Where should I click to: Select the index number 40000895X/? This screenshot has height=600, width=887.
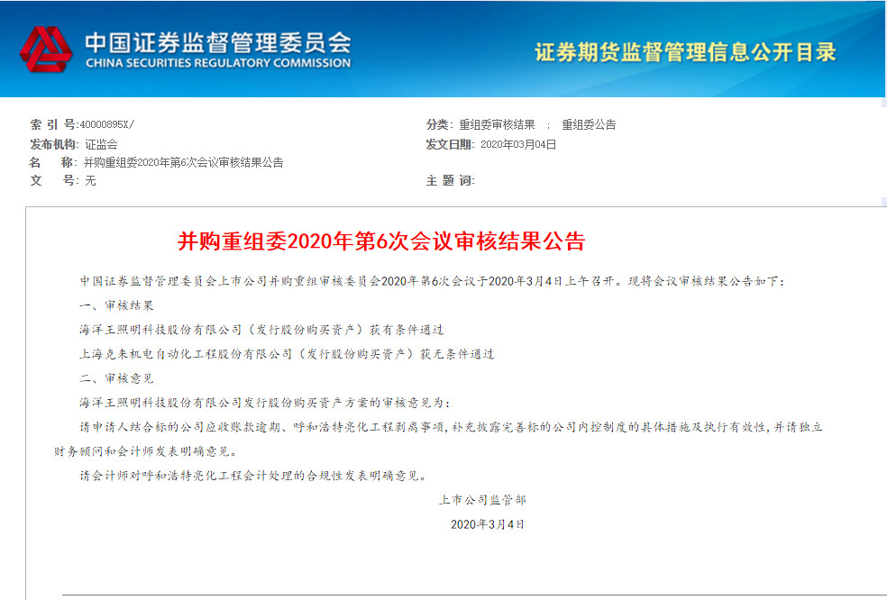[x=107, y=124]
